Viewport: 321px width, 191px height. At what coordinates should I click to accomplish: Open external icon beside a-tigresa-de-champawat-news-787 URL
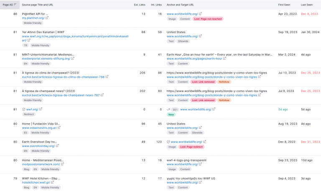pos(102,95)
